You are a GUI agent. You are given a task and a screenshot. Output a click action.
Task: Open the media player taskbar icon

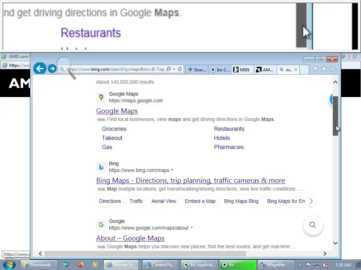coord(95,265)
